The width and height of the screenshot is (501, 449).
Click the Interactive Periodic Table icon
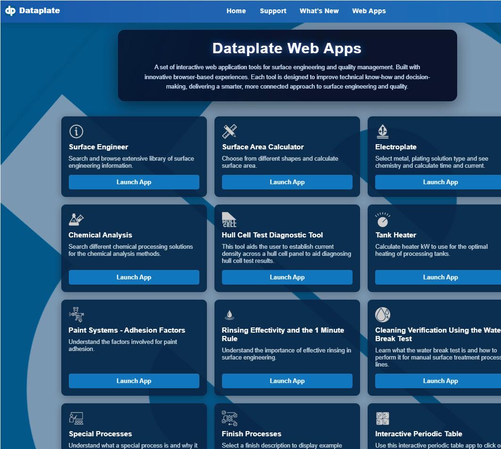tap(382, 418)
